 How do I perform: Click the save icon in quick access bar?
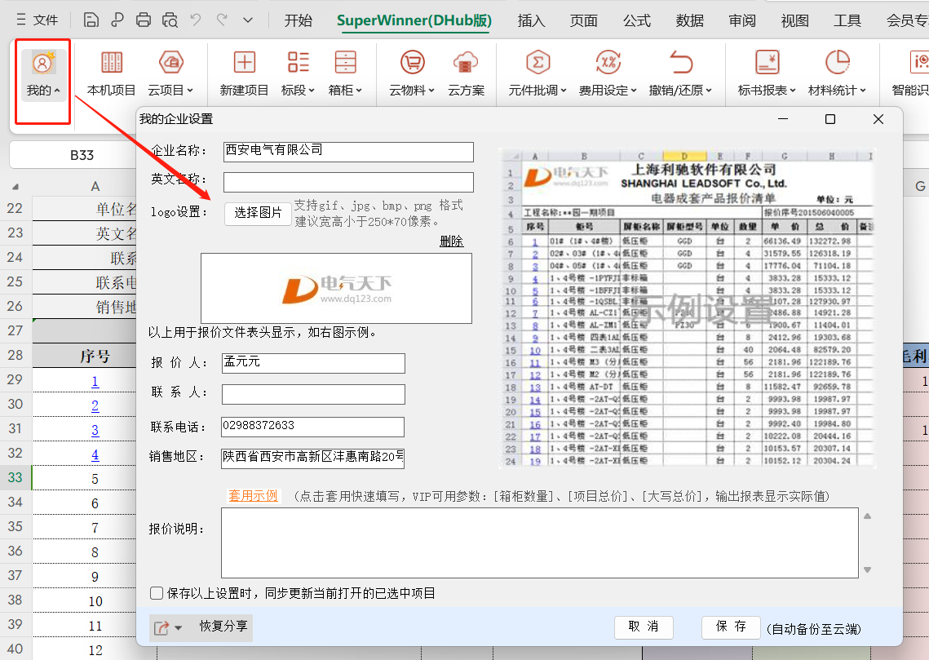[x=91, y=20]
